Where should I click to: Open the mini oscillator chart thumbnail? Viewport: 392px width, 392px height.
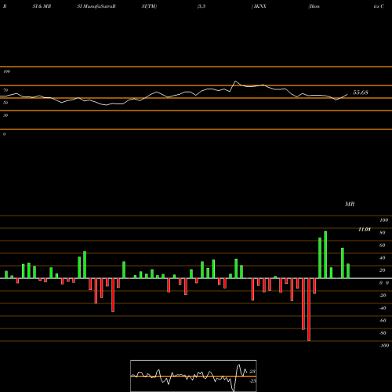coord(194,376)
